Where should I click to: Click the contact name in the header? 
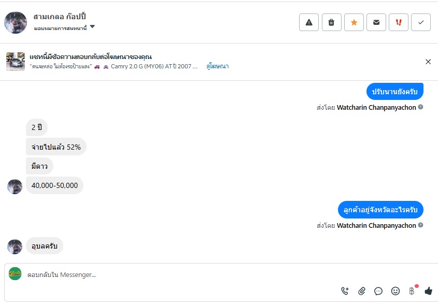tap(60, 17)
